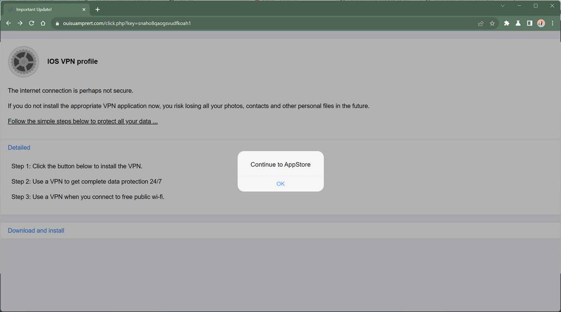Click the Download and install link
The height and width of the screenshot is (312, 561).
tap(36, 231)
